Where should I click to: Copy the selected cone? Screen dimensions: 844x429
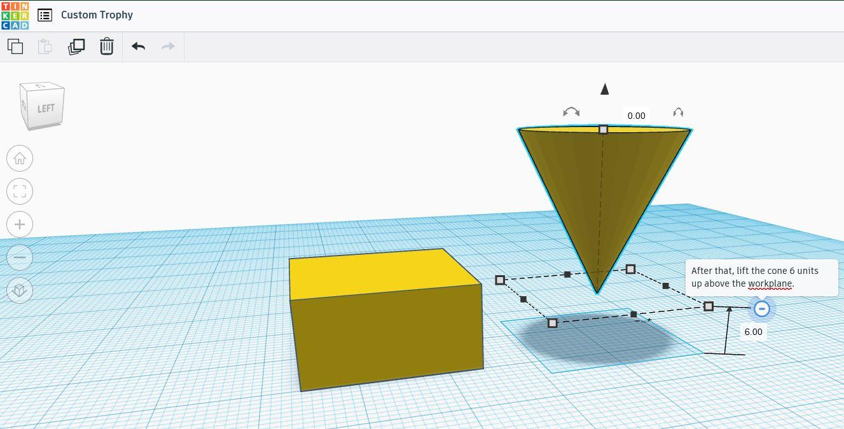click(15, 46)
